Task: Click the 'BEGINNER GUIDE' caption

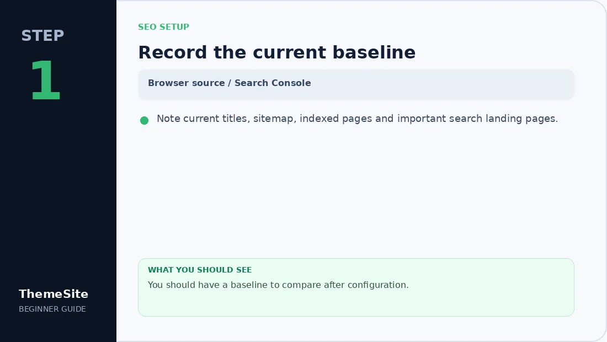Action: (x=52, y=309)
